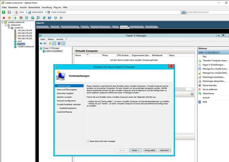
Task: Open the Aktion menu in Hyper-V Manager
Action: coord(51,39)
